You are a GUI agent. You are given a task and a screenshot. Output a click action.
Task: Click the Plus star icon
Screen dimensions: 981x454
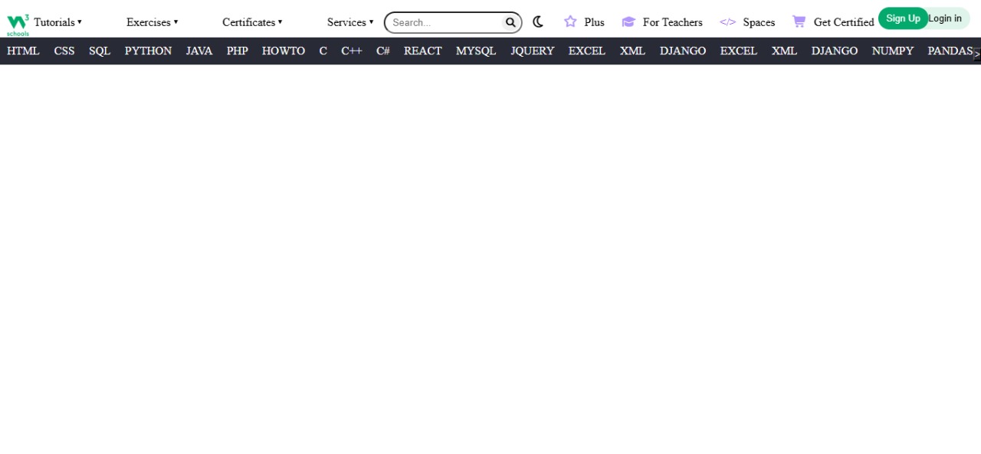[x=570, y=22]
